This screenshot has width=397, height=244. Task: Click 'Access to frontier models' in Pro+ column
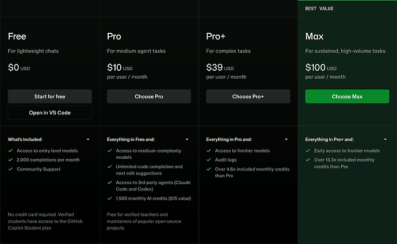point(242,151)
